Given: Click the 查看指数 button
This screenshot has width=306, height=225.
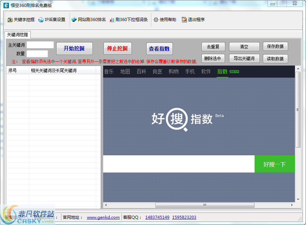Looking at the screenshot, I should (x=159, y=49).
